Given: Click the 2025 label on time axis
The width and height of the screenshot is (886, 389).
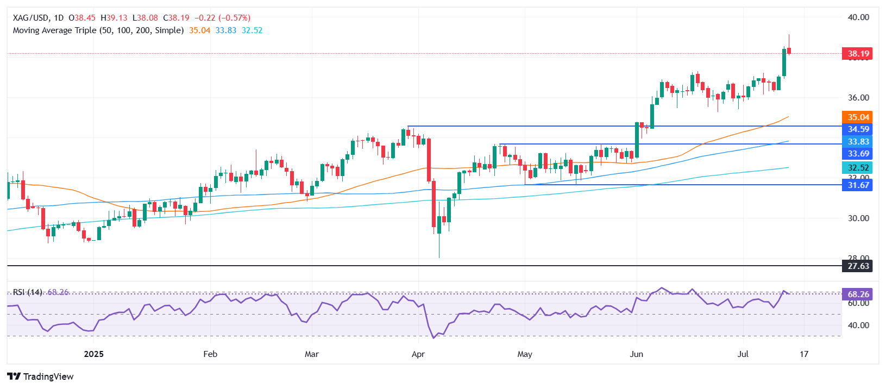Looking at the screenshot, I should tap(93, 354).
